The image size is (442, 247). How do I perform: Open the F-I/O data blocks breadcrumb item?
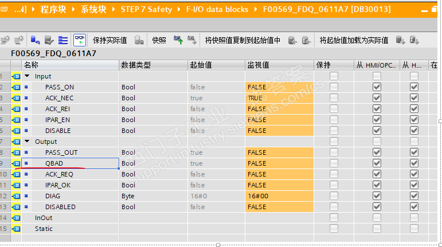coord(217,9)
